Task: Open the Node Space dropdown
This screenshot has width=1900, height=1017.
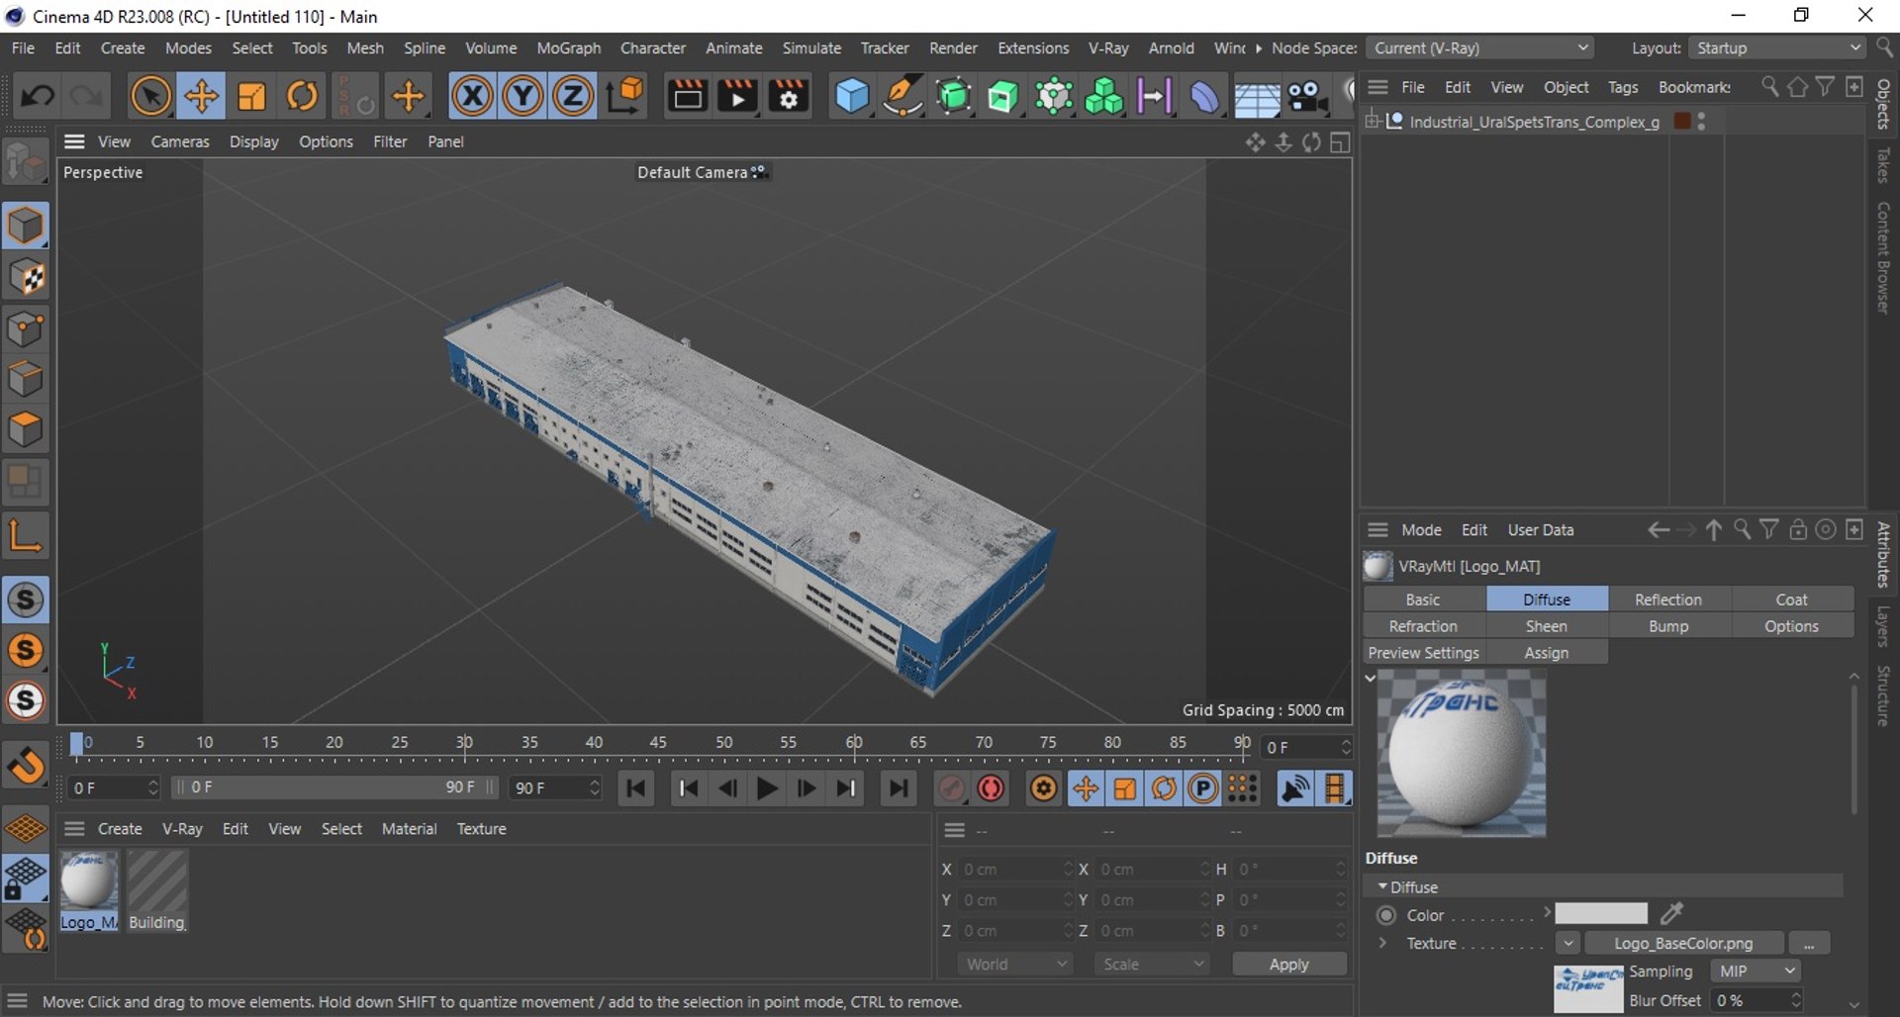Action: [x=1480, y=47]
